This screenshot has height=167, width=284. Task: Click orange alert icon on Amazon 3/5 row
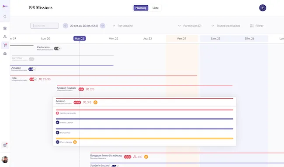pos(95,103)
